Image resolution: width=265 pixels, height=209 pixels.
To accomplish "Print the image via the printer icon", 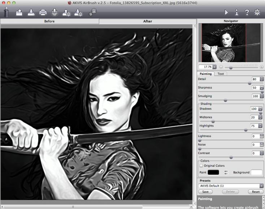I will click(x=43, y=13).
